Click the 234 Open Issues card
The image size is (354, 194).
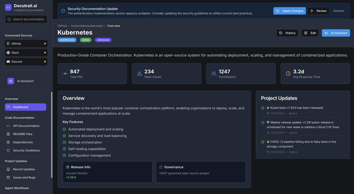point(167,74)
